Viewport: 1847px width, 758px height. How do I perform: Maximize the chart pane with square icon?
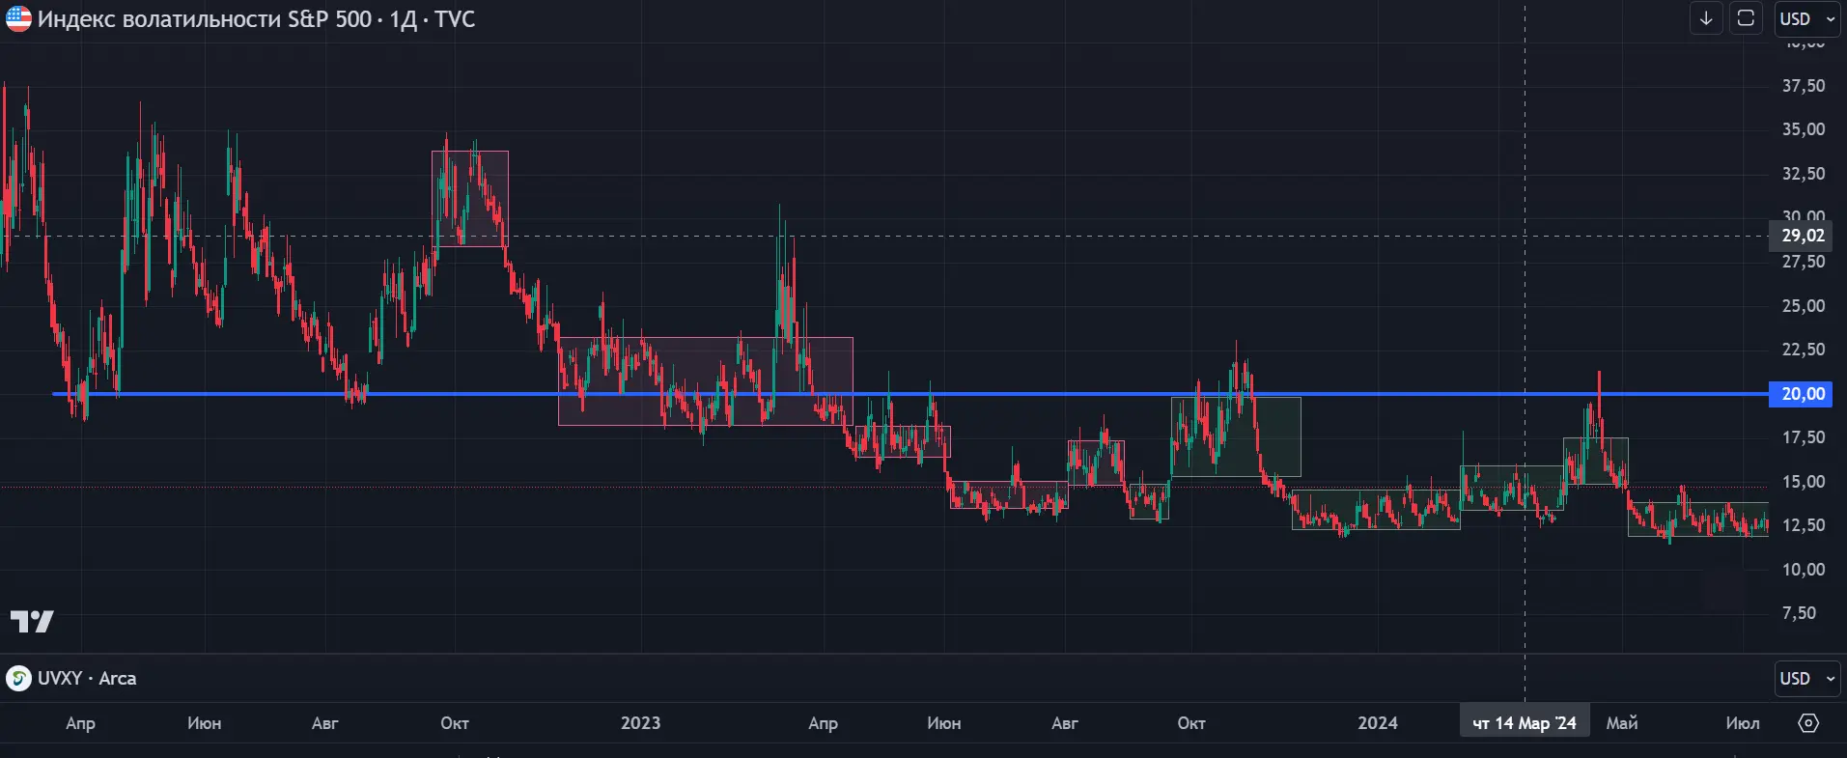1746,18
